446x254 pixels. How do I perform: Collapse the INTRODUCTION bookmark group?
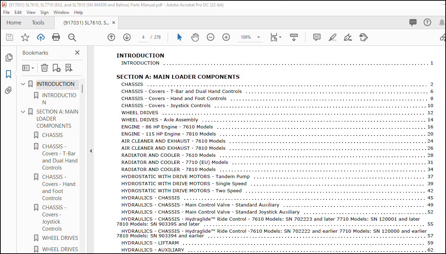[23, 84]
